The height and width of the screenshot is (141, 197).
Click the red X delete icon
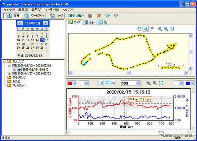tap(99, 16)
